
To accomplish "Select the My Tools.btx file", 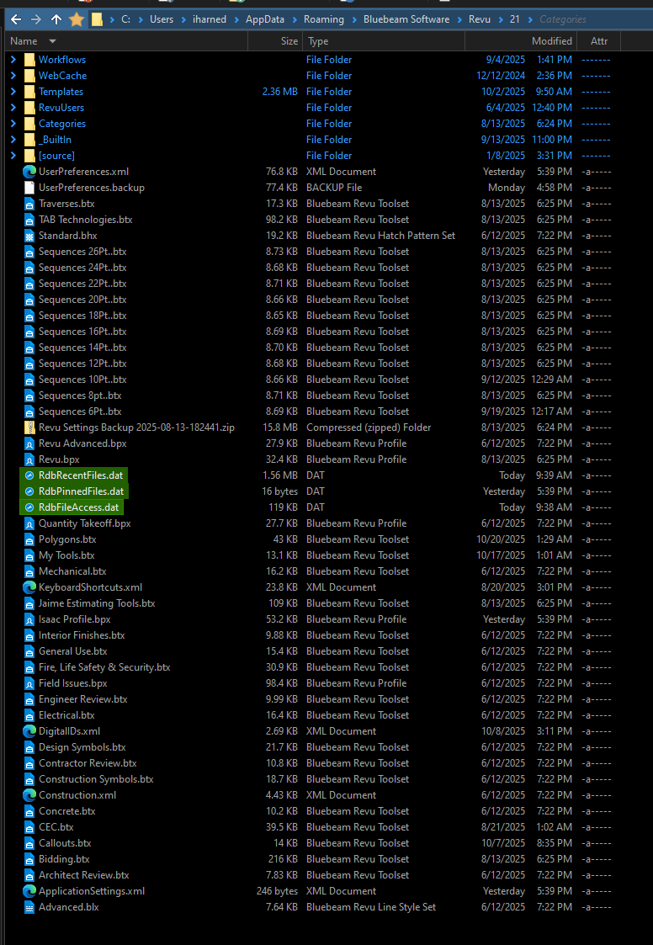I will 66,555.
